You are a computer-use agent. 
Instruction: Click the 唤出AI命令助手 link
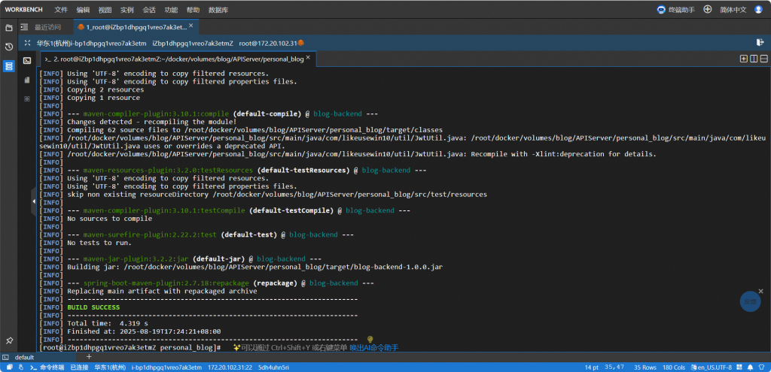point(373,348)
